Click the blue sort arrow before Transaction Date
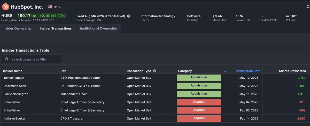 point(225,71)
